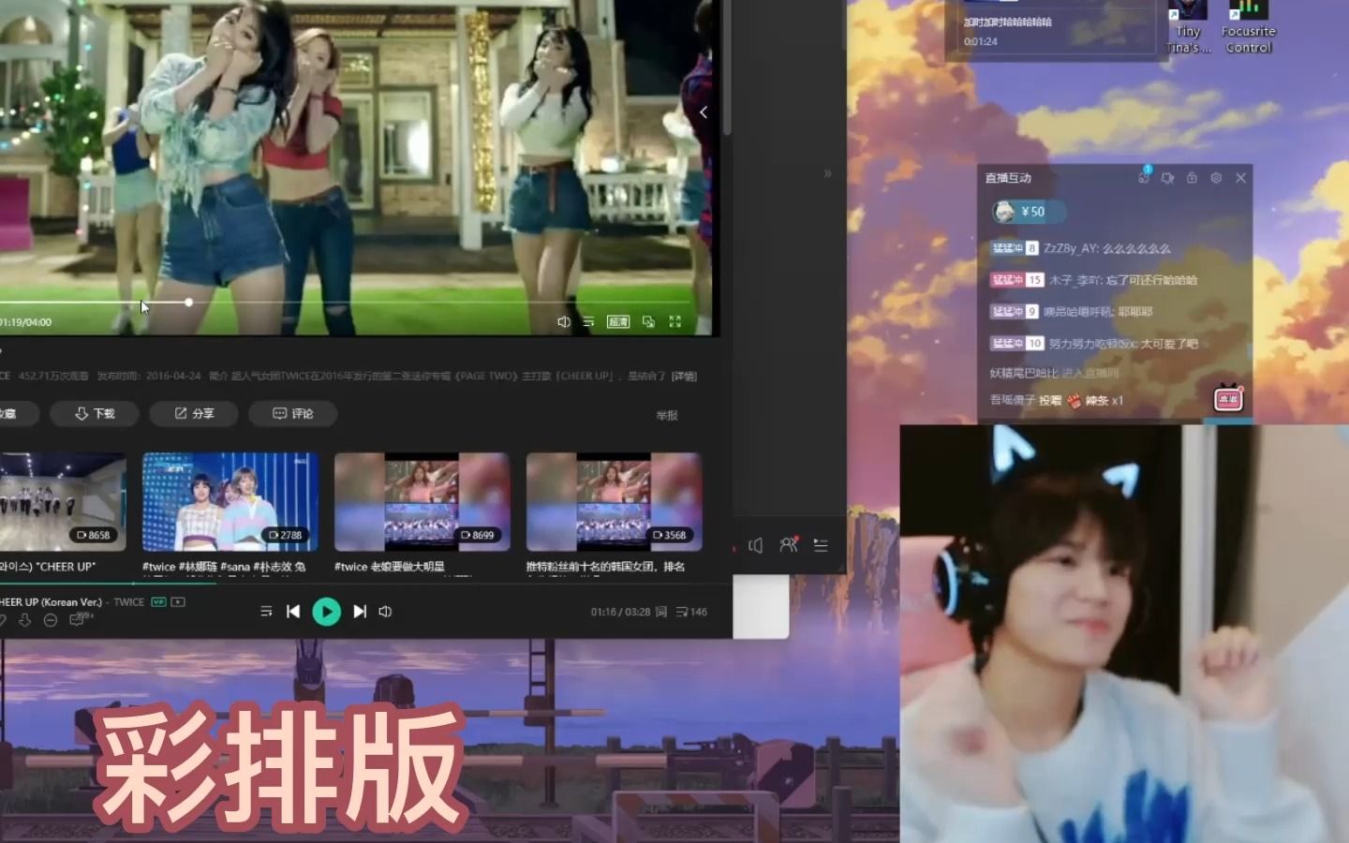
Task: Switch MV to mini window mode icon
Action: pyautogui.click(x=648, y=321)
